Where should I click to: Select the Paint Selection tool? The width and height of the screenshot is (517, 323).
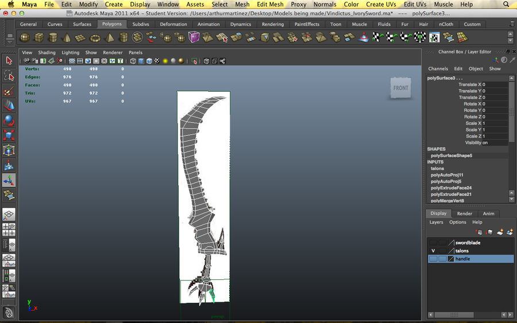[9, 91]
